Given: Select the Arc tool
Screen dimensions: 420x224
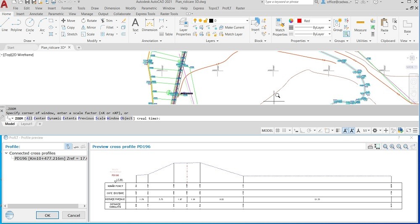Looking at the screenshot, I should tap(42, 25).
